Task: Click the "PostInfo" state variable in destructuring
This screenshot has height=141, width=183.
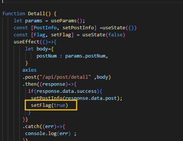Action: click(x=45, y=28)
